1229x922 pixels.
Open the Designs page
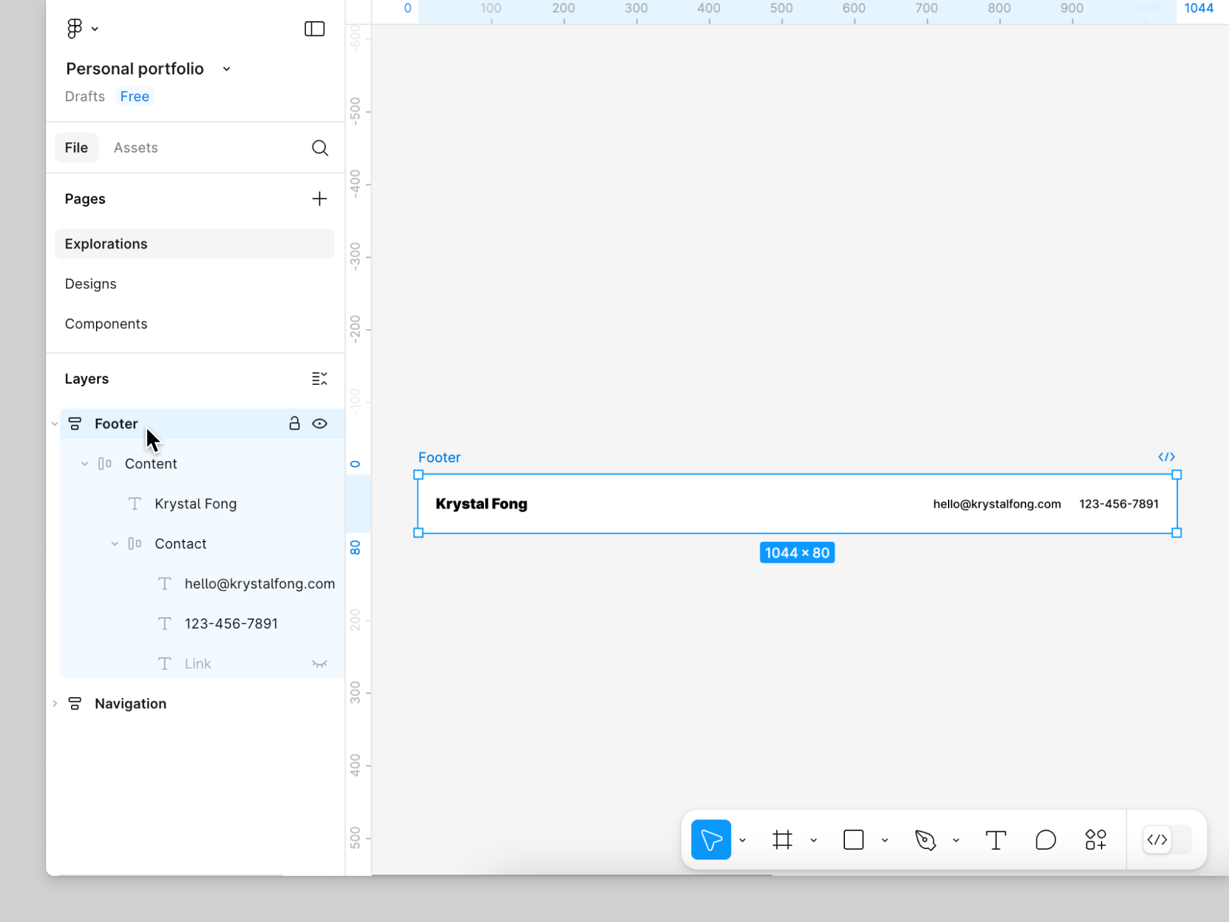click(x=91, y=284)
